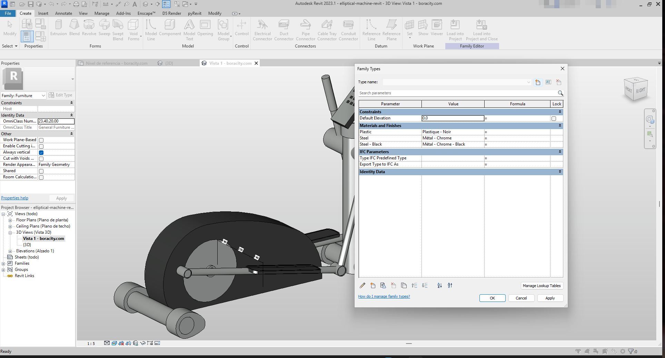
Task: Collapse the Materials and Finishes group
Action: coord(559,126)
